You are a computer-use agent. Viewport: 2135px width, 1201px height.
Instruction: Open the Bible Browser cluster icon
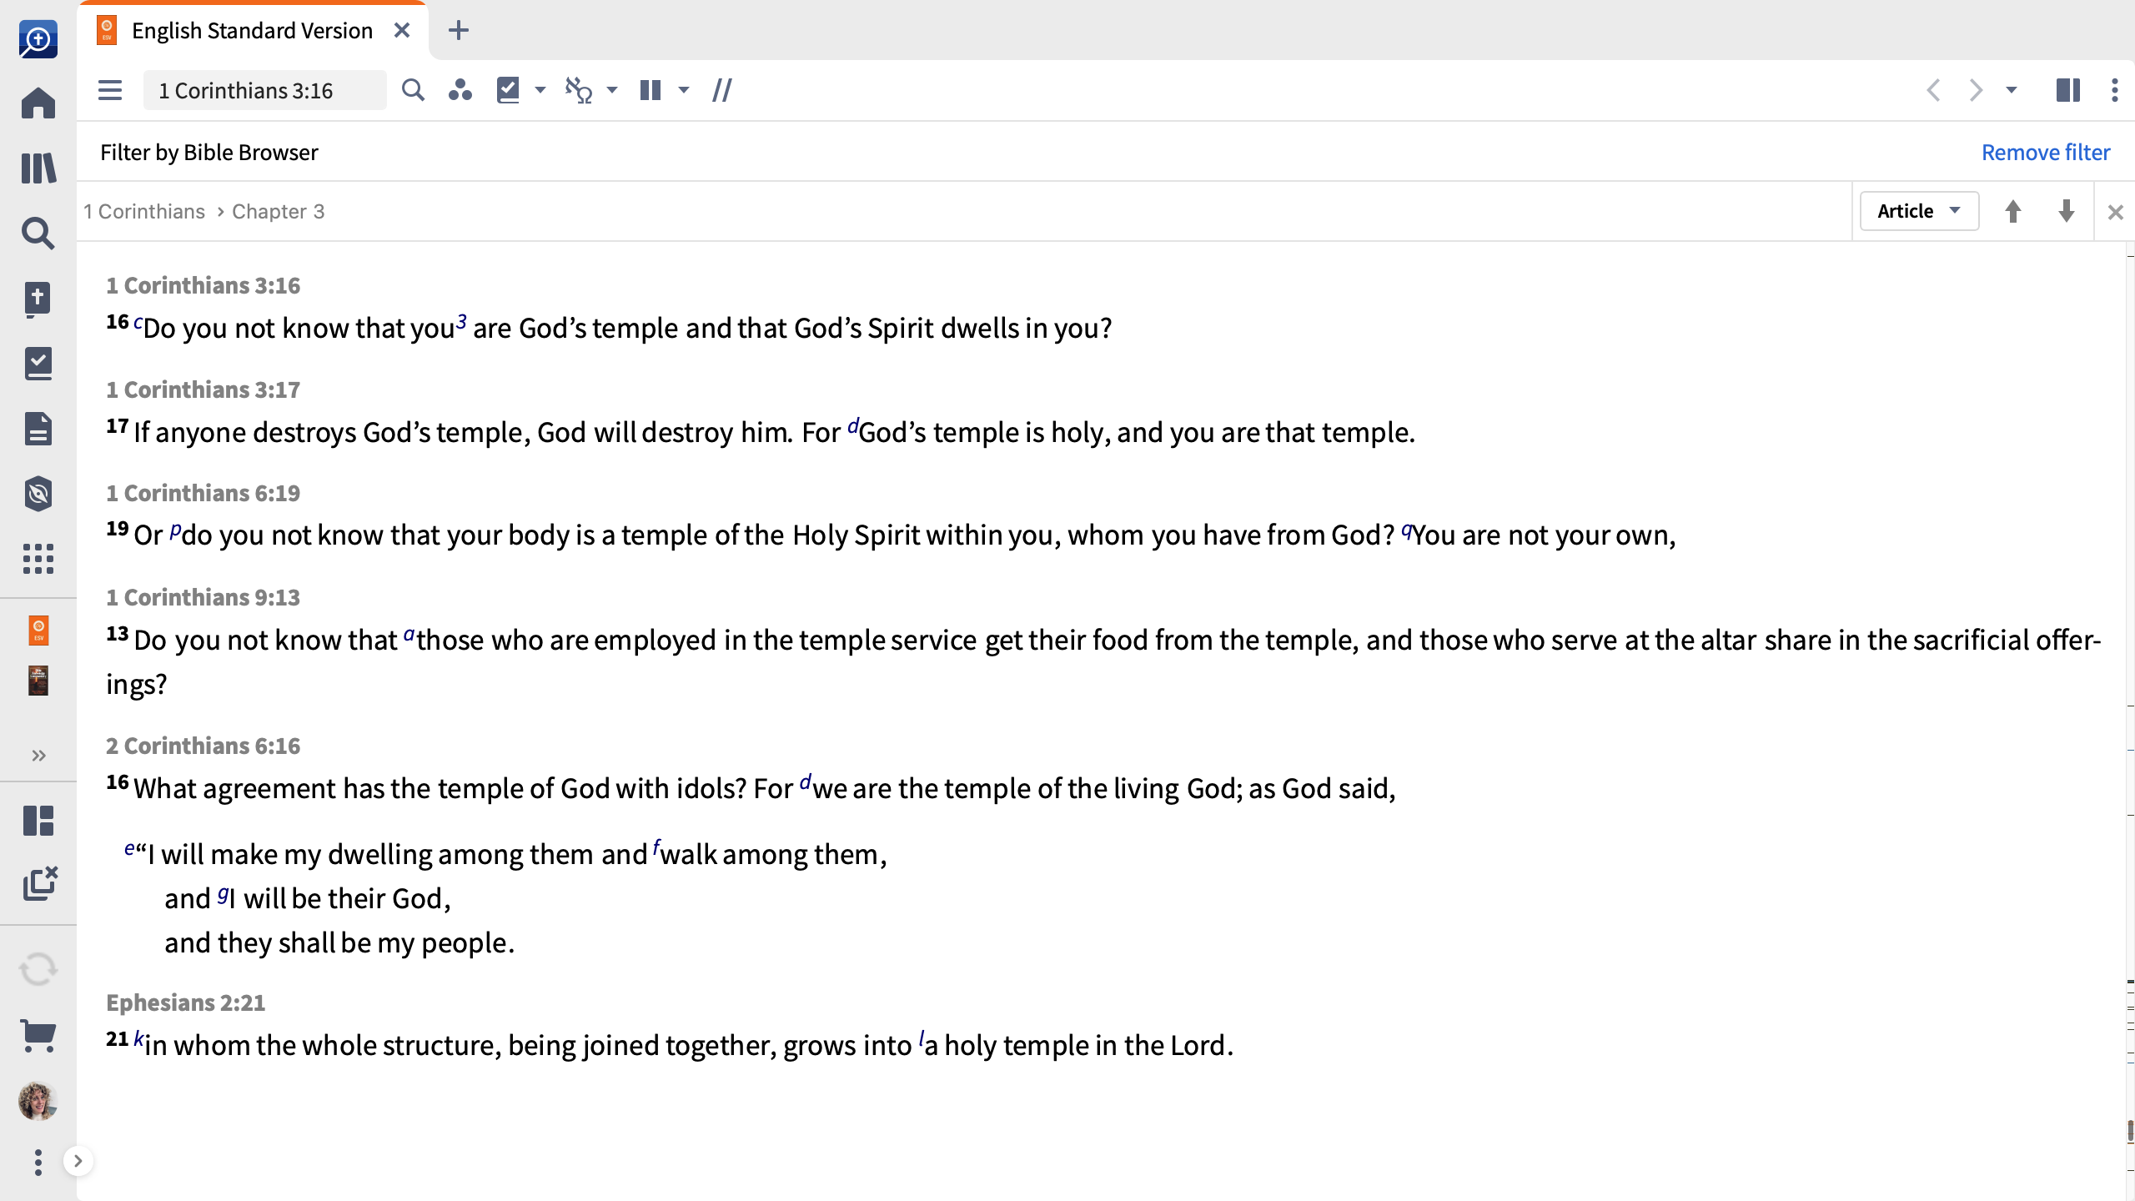pyautogui.click(x=460, y=90)
